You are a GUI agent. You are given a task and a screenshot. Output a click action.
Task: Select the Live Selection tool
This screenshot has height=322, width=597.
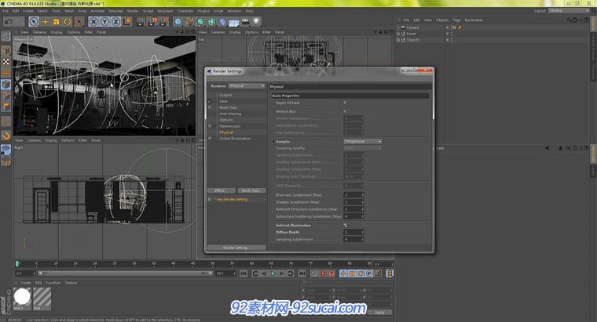click(34, 22)
